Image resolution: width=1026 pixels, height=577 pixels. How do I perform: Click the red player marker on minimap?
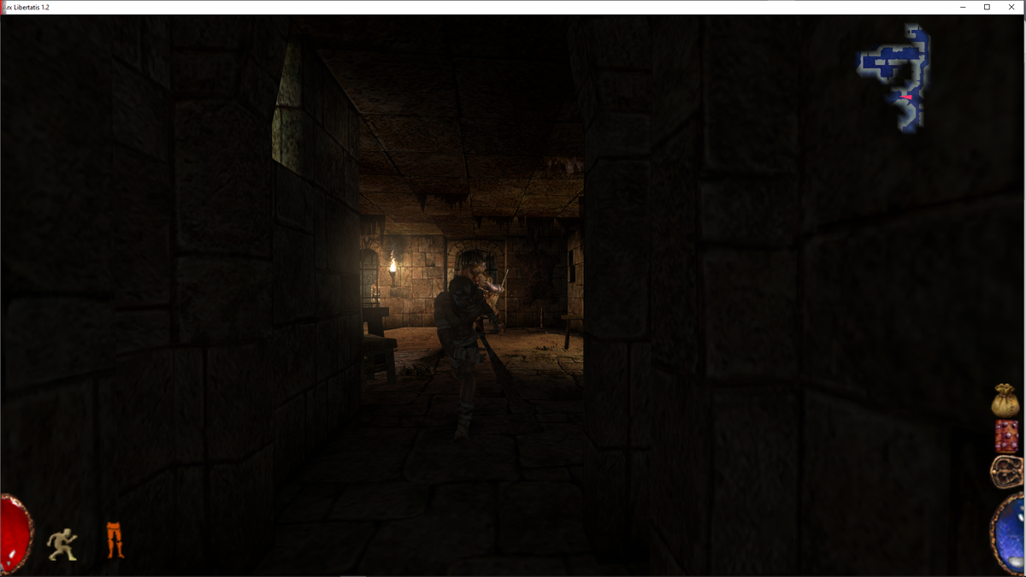click(x=906, y=97)
